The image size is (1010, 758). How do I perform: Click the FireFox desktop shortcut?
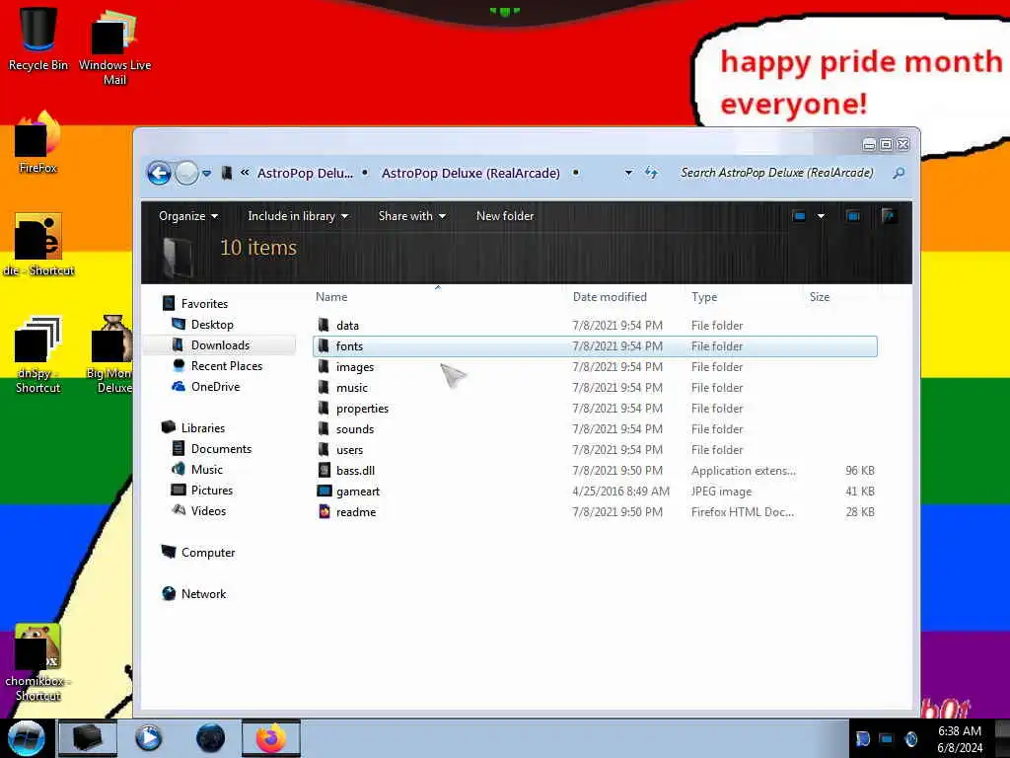pos(38,143)
